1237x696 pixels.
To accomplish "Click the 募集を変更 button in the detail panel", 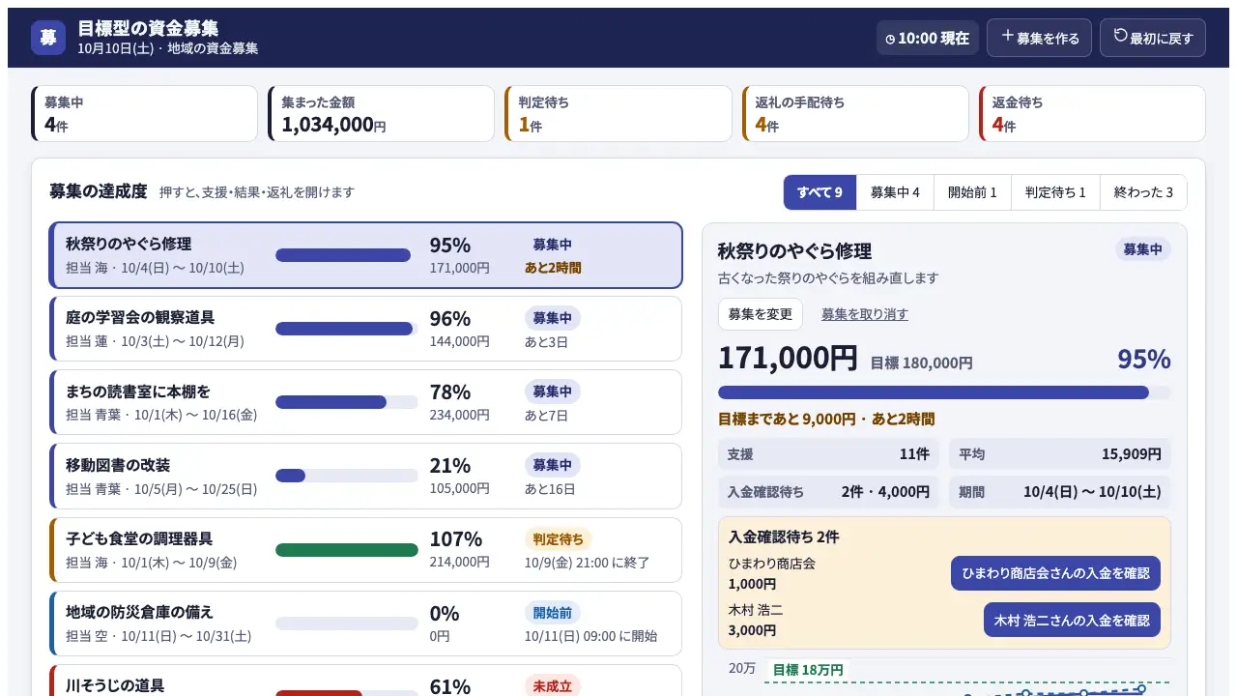I will pyautogui.click(x=761, y=314).
